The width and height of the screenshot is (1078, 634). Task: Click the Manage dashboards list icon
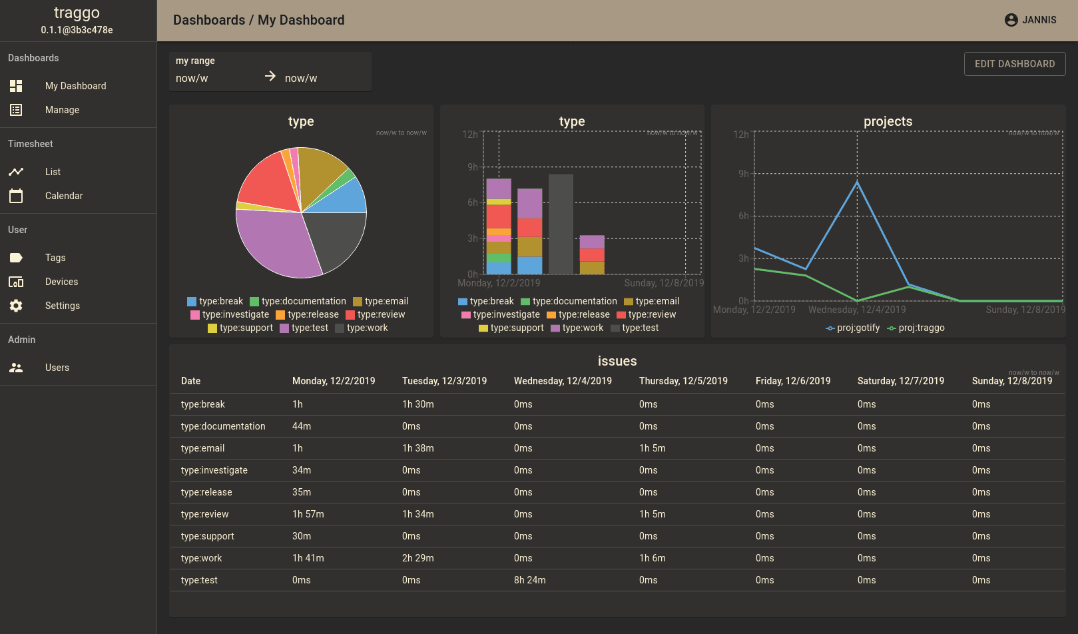(x=16, y=109)
